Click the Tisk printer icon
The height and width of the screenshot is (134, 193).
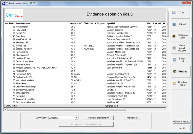[174, 13]
